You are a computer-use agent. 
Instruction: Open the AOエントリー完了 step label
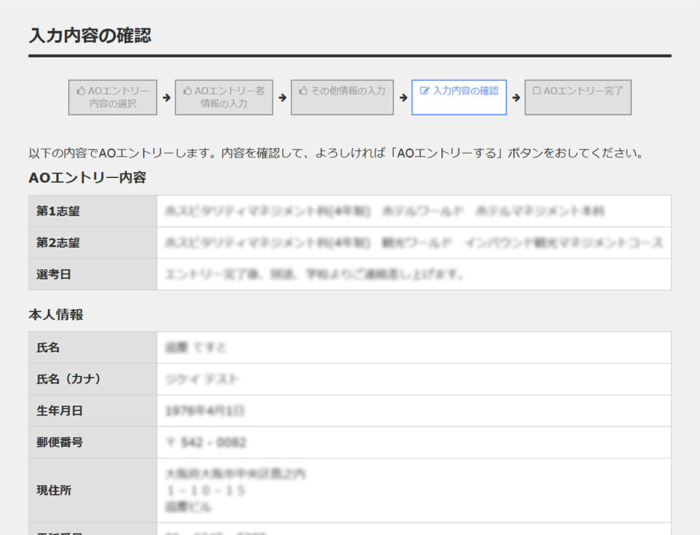[x=583, y=91]
